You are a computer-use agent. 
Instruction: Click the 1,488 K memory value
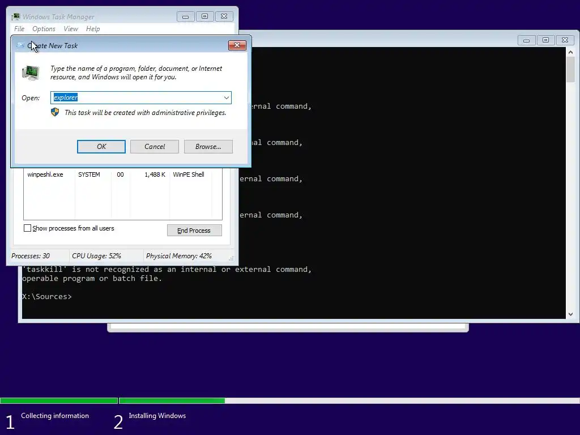[155, 174]
